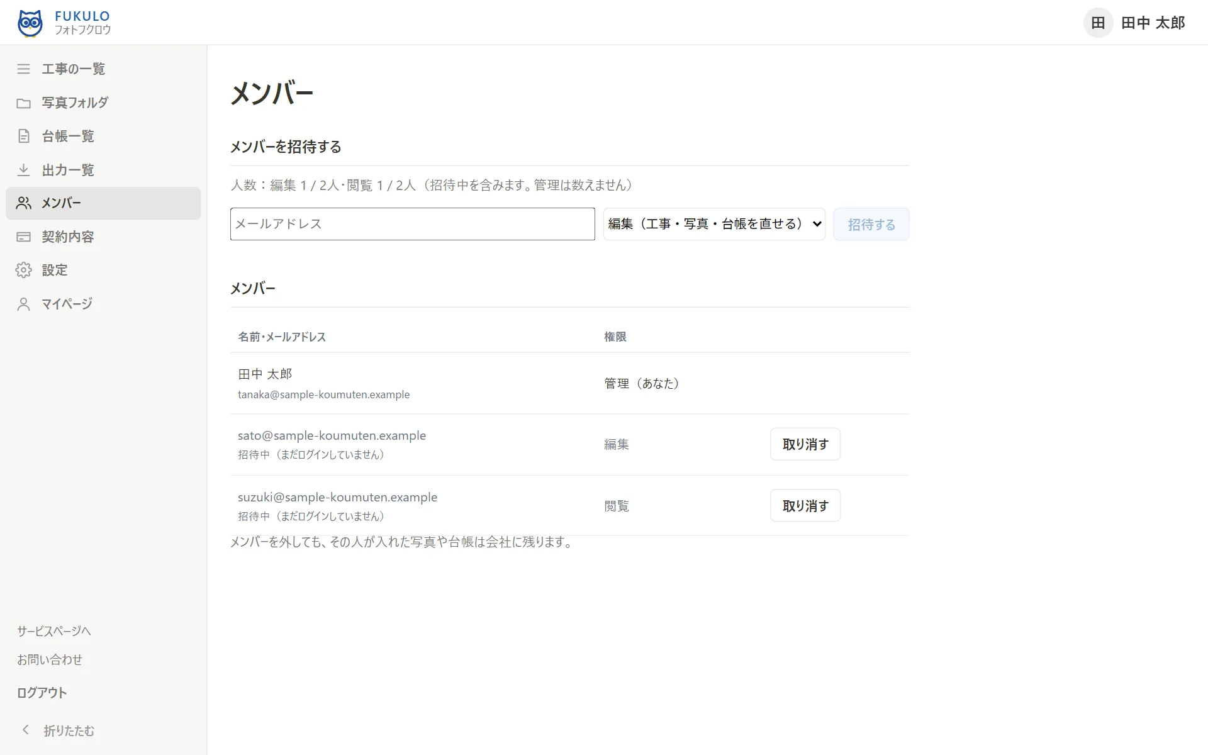Click the メンバーを招待する heading
This screenshot has width=1208, height=755.
point(286,147)
